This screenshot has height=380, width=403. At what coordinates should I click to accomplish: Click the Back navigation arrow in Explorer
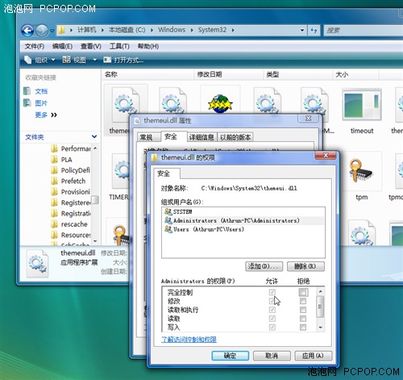click(27, 31)
